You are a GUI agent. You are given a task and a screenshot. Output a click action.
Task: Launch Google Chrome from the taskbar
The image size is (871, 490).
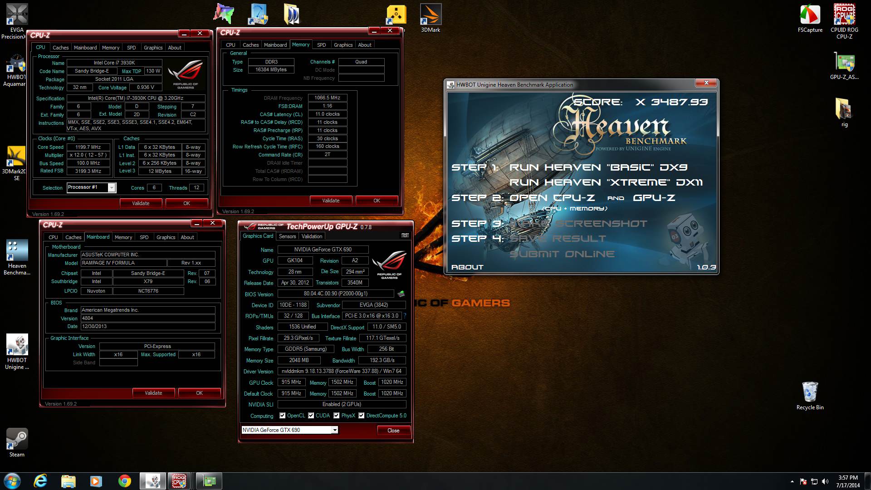point(124,481)
